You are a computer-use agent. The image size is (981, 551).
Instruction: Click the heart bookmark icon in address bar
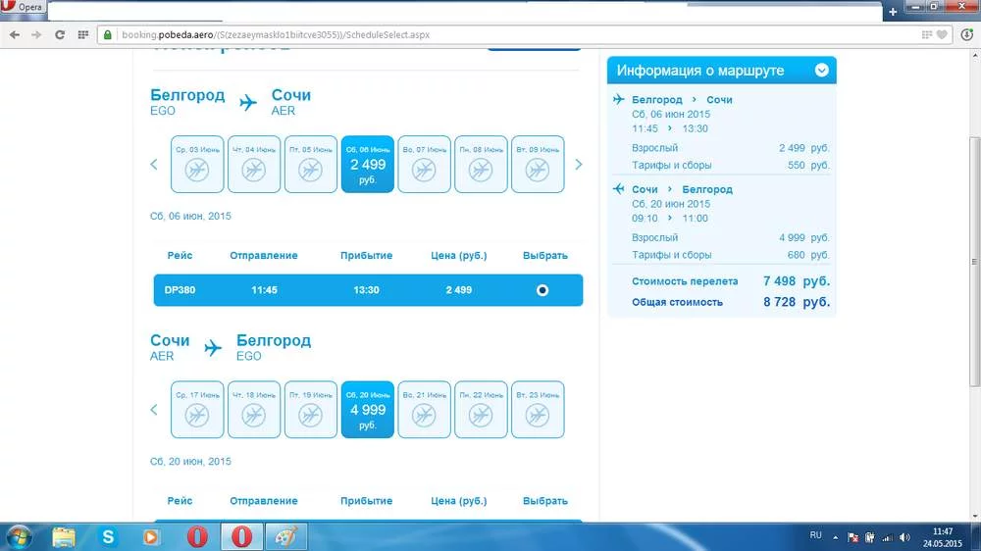click(x=942, y=35)
